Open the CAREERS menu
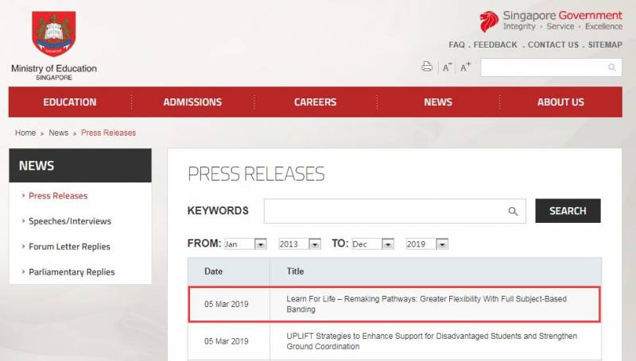 (x=315, y=102)
